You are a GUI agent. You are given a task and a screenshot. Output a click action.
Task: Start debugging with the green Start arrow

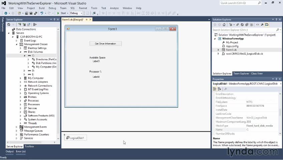[x=58, y=13]
